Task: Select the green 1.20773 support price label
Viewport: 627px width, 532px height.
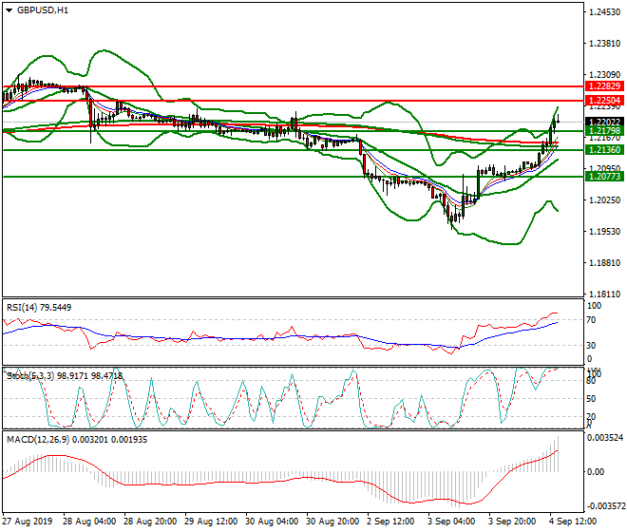Action: point(604,177)
